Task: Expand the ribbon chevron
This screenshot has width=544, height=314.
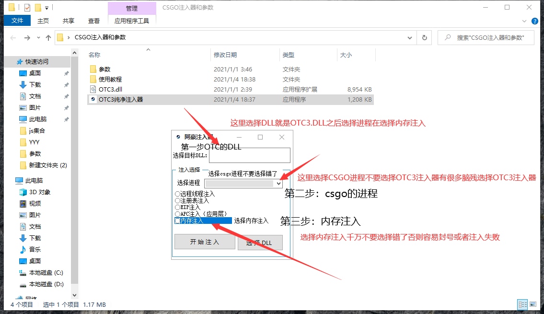Action: click(524, 21)
